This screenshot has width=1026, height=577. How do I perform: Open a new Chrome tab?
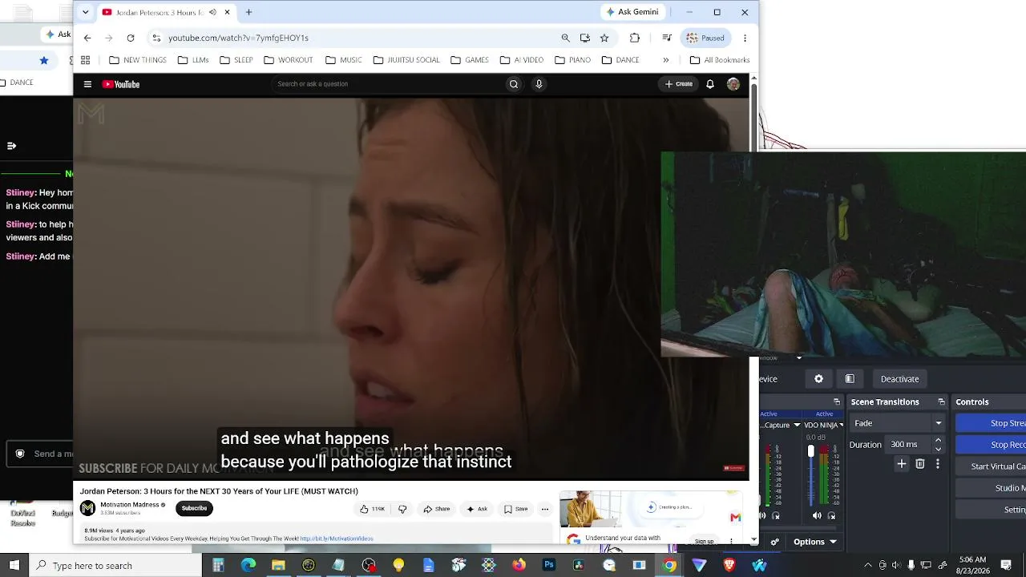point(248,12)
